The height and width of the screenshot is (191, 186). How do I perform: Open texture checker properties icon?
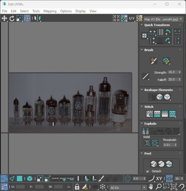(x=139, y=18)
